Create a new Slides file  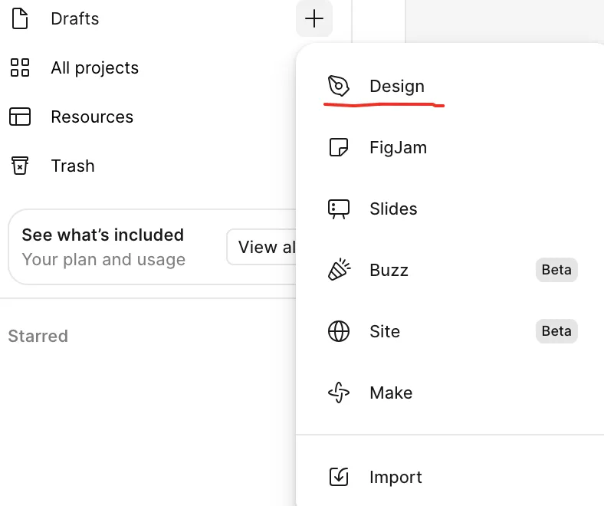(393, 209)
